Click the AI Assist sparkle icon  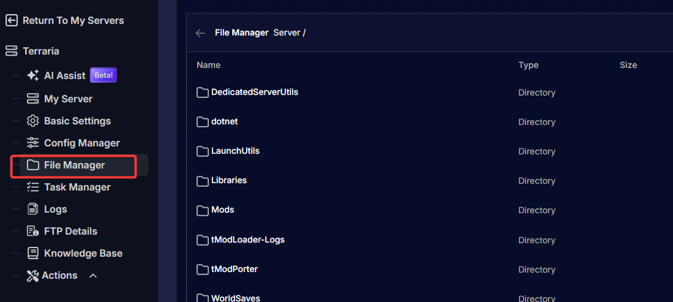(x=33, y=75)
